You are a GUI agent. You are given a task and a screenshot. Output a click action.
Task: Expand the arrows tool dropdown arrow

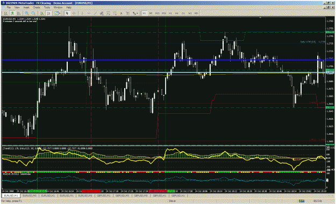coord(137,13)
